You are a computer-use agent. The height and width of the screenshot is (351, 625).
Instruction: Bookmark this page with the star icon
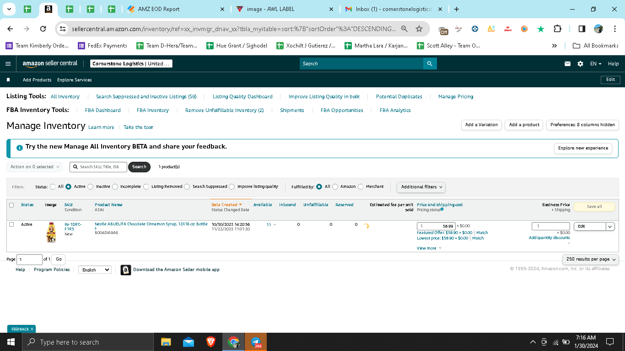pyautogui.click(x=419, y=29)
